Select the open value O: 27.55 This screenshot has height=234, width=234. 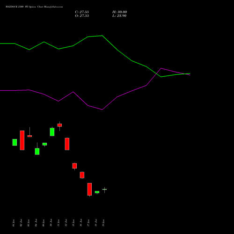[x=82, y=16]
